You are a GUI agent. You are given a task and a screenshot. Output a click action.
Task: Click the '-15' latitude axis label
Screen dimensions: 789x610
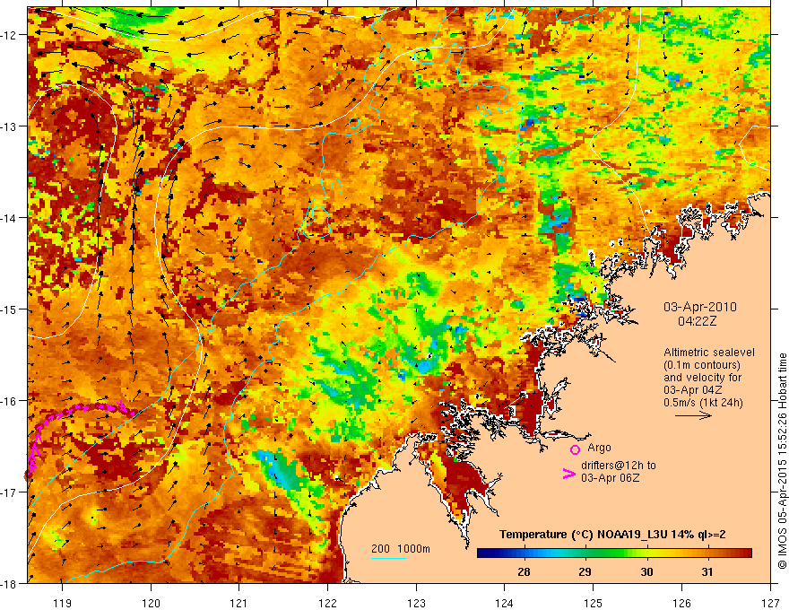click(x=9, y=309)
